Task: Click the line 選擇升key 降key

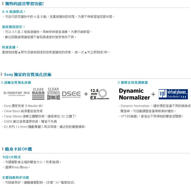Action: click(x=16, y=167)
